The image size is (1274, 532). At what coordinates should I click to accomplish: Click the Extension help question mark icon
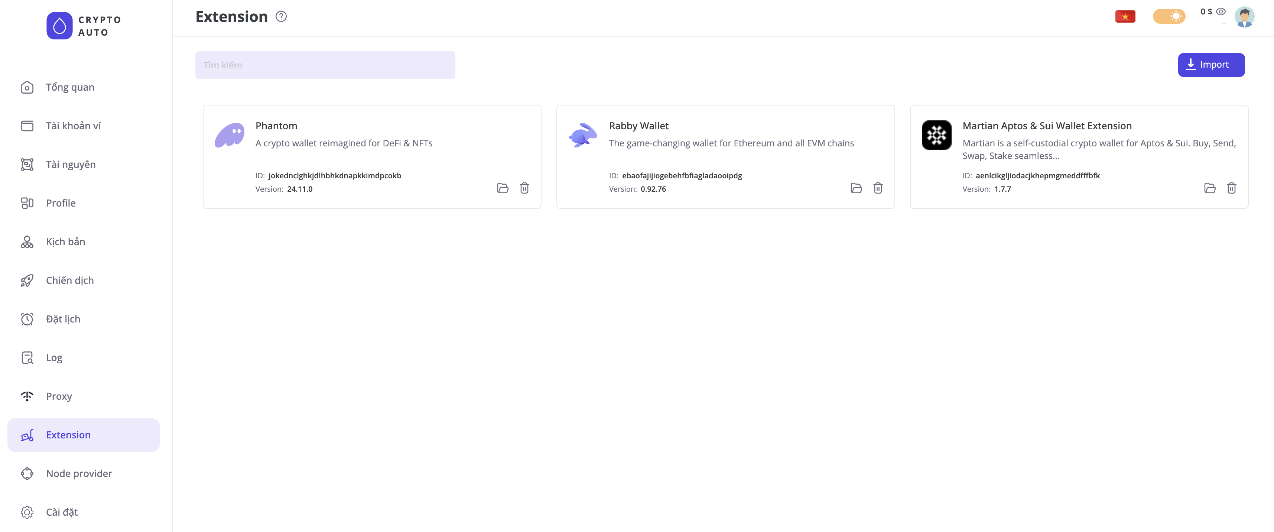click(281, 16)
